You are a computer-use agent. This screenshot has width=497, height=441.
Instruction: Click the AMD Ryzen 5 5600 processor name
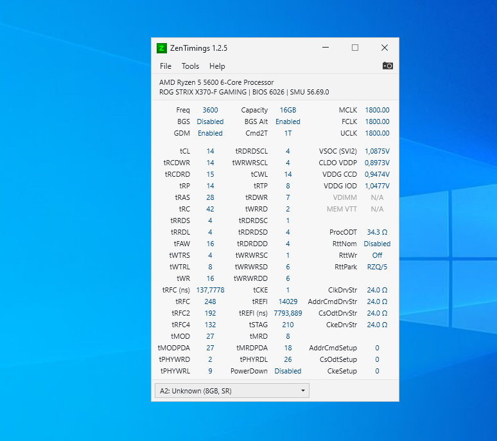[216, 82]
